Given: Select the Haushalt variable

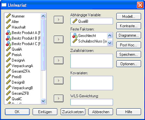Looking at the screenshot, I should 19,27.
